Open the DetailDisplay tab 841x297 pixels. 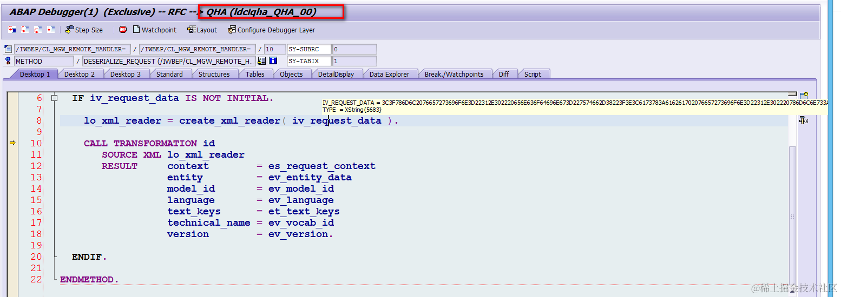(x=336, y=74)
